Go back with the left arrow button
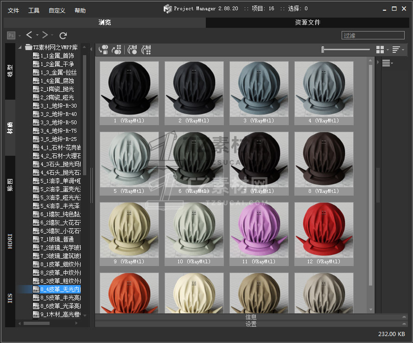This screenshot has height=343, width=413. click(29, 35)
